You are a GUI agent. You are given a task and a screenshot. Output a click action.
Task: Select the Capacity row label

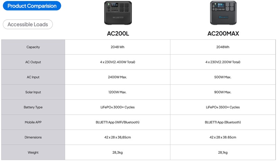pos(33,47)
